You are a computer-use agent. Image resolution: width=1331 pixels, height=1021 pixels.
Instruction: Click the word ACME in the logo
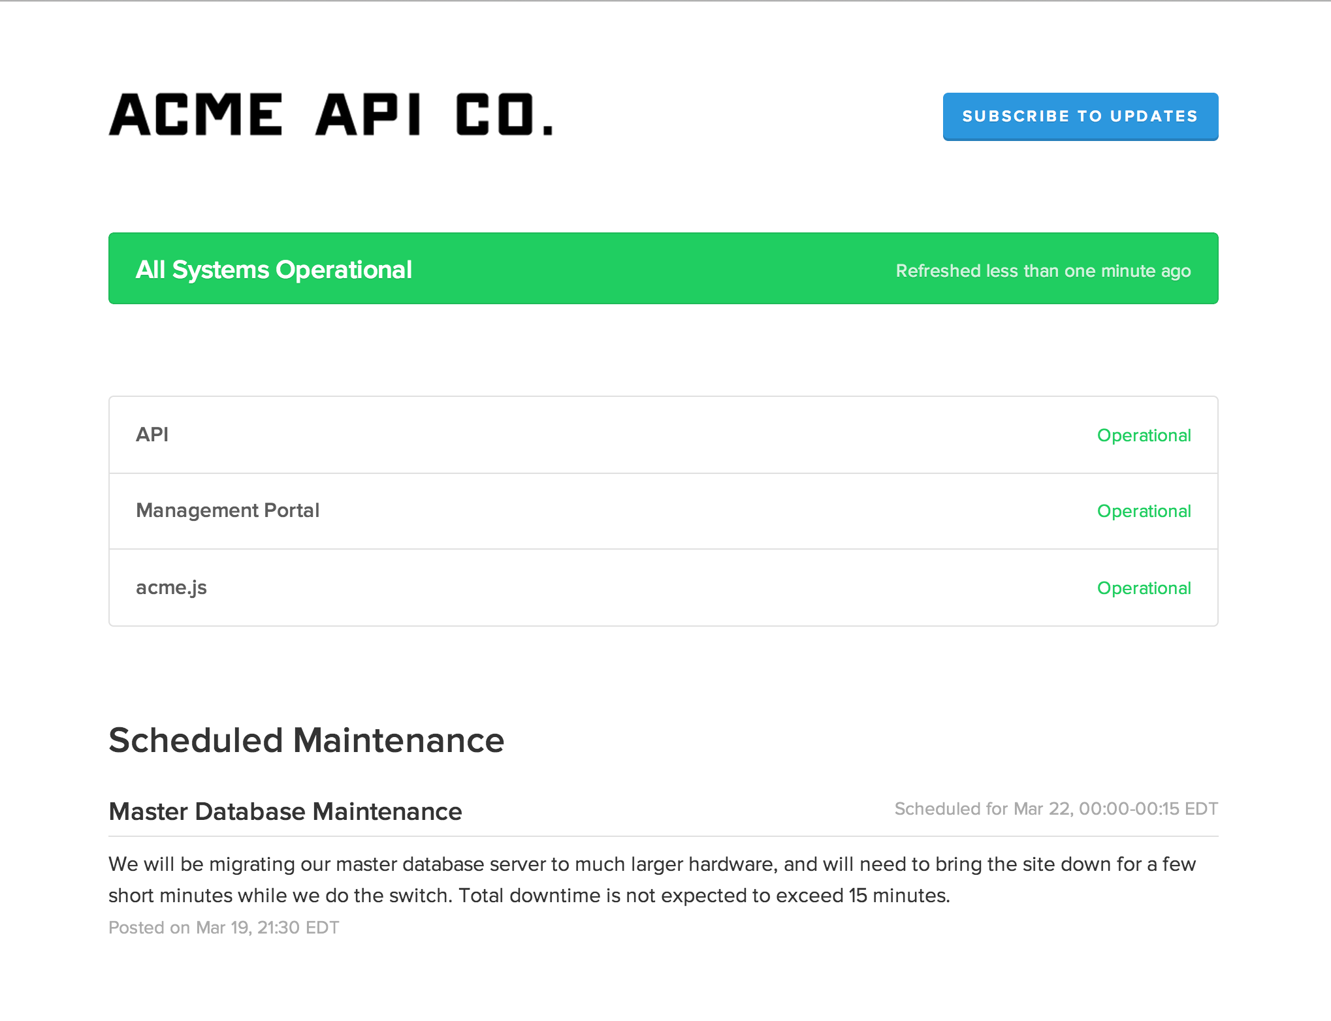pos(196,115)
